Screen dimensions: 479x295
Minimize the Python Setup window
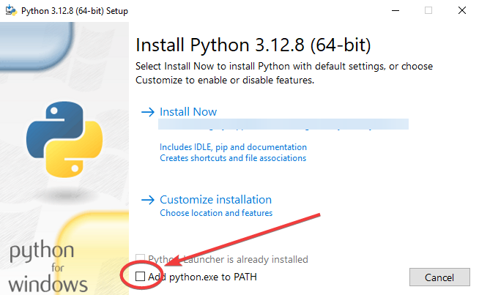point(396,10)
